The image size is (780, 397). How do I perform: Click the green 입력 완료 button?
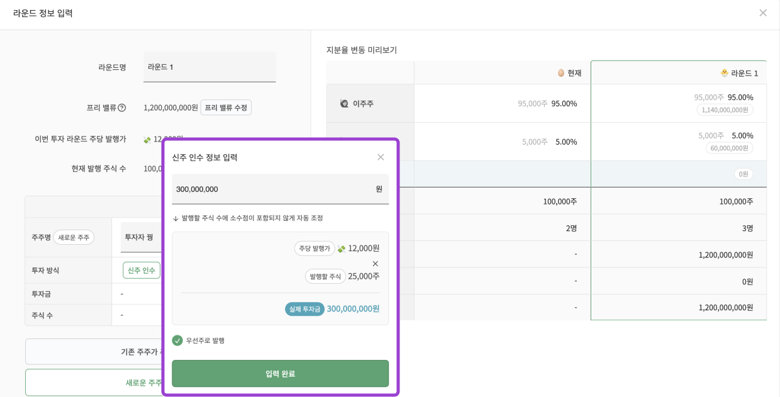(x=280, y=373)
